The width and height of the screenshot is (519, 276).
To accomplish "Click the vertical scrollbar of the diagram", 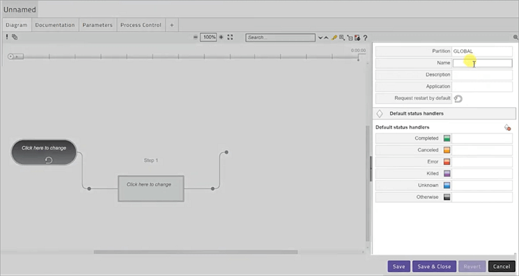I will point(367,184).
